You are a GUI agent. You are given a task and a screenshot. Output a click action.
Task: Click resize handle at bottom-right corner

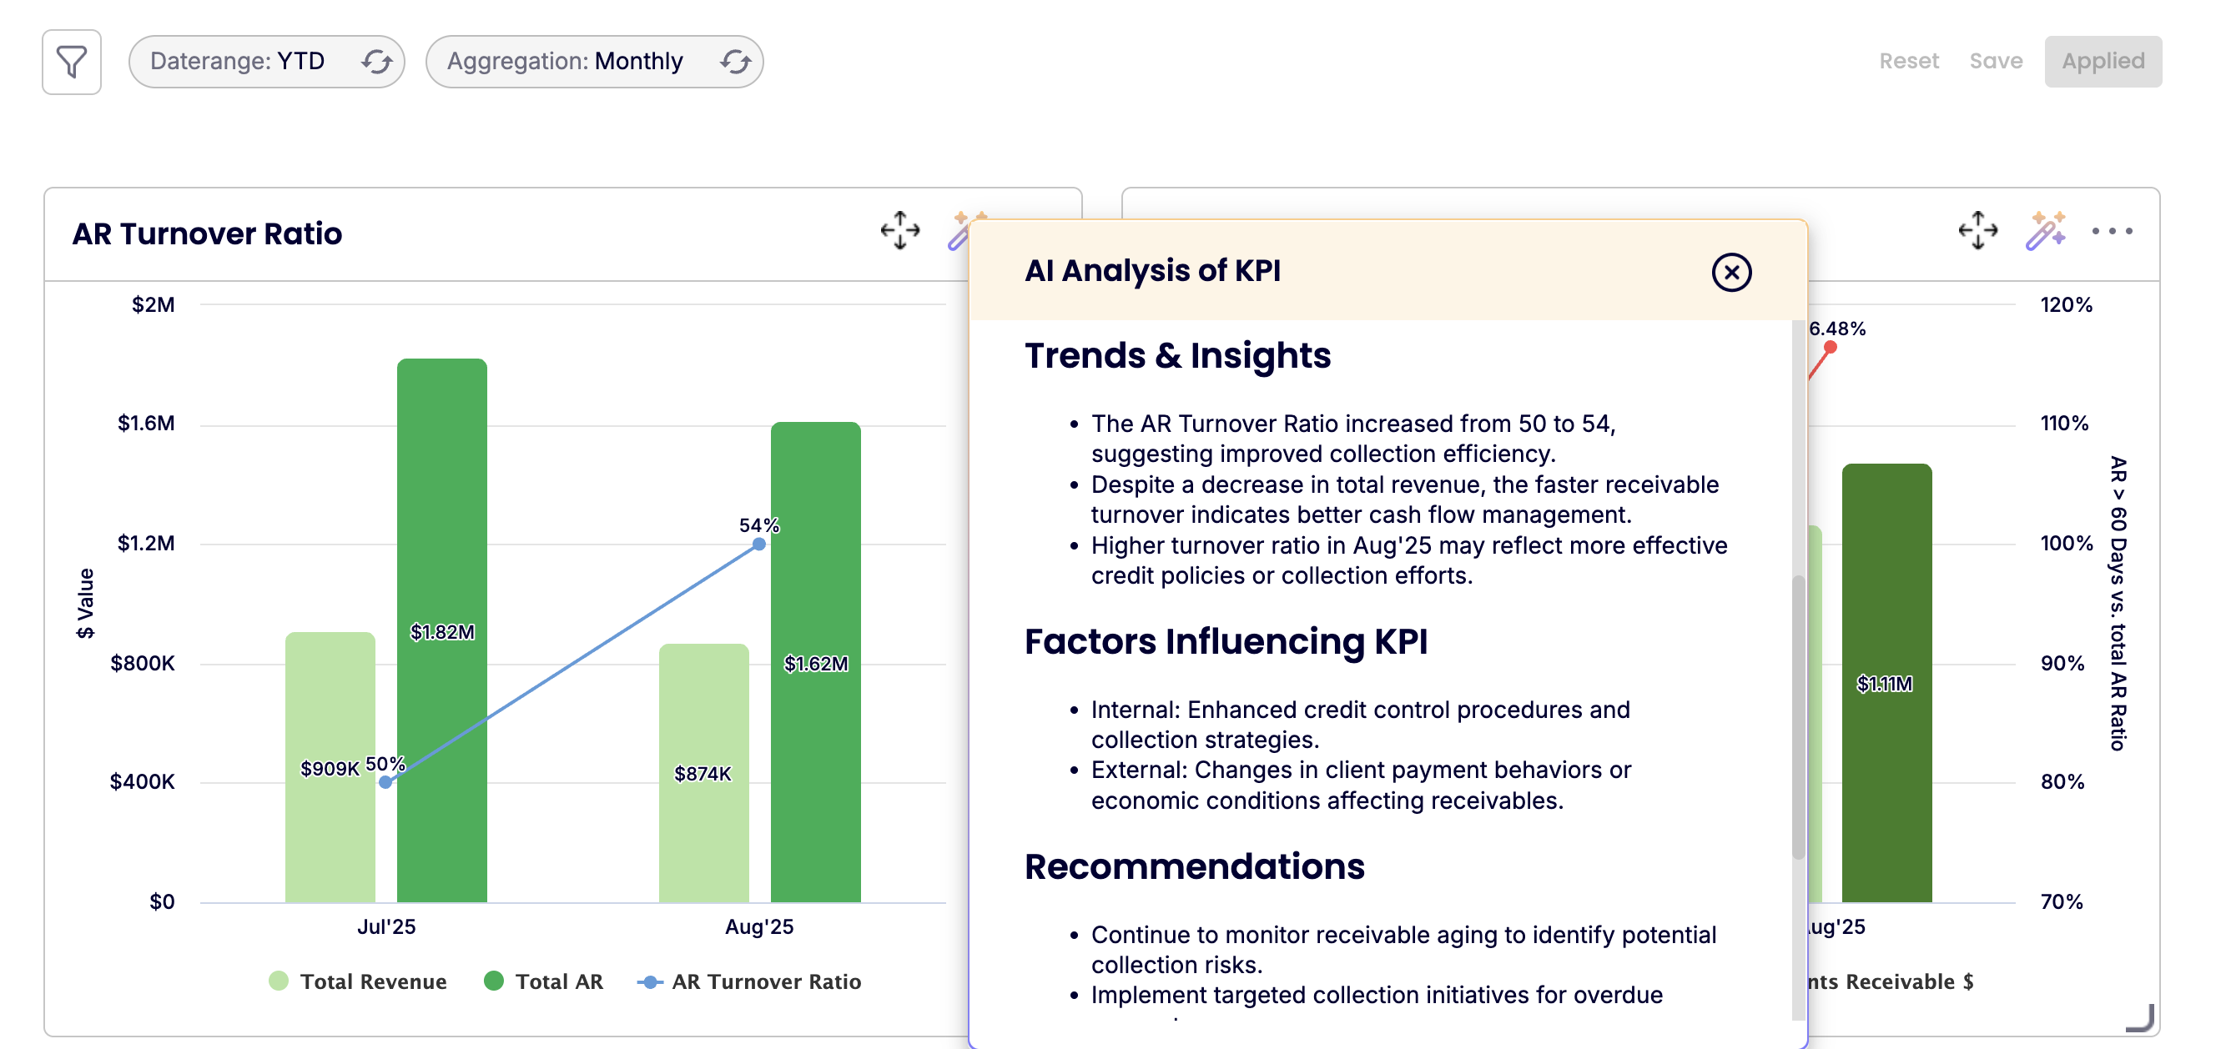[x=2141, y=1018]
